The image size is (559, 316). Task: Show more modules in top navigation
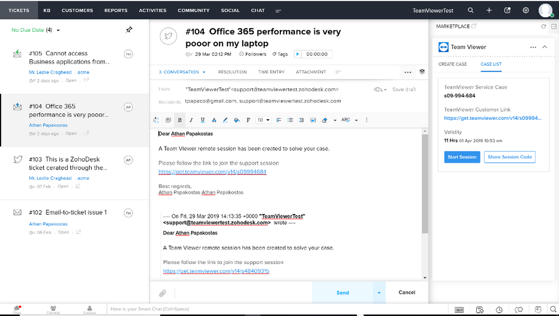point(279,11)
